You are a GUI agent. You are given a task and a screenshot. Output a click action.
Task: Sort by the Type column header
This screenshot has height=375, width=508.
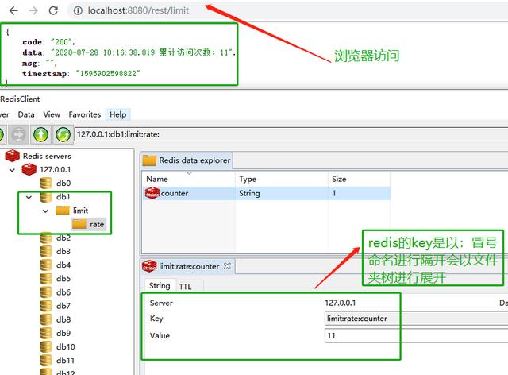coord(281,179)
